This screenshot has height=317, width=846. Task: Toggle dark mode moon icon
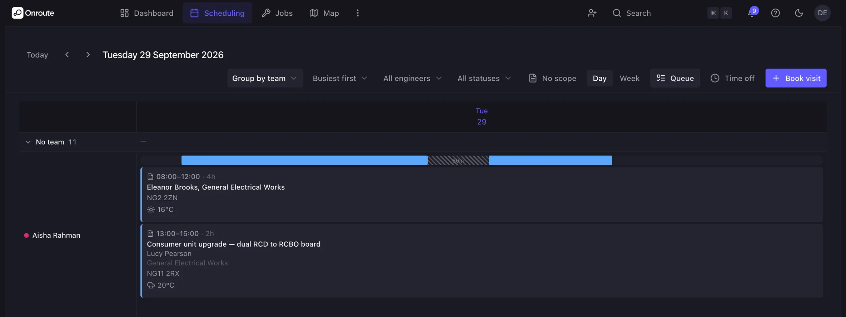[799, 13]
